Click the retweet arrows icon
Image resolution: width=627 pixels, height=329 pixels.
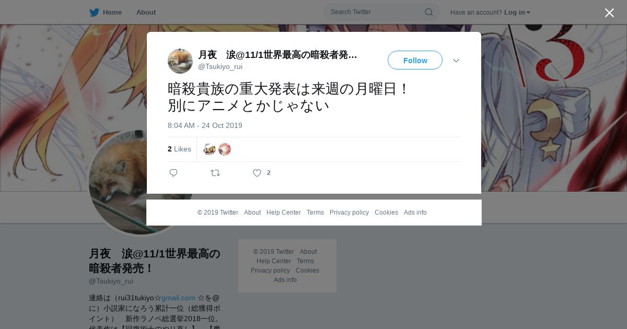coord(215,173)
